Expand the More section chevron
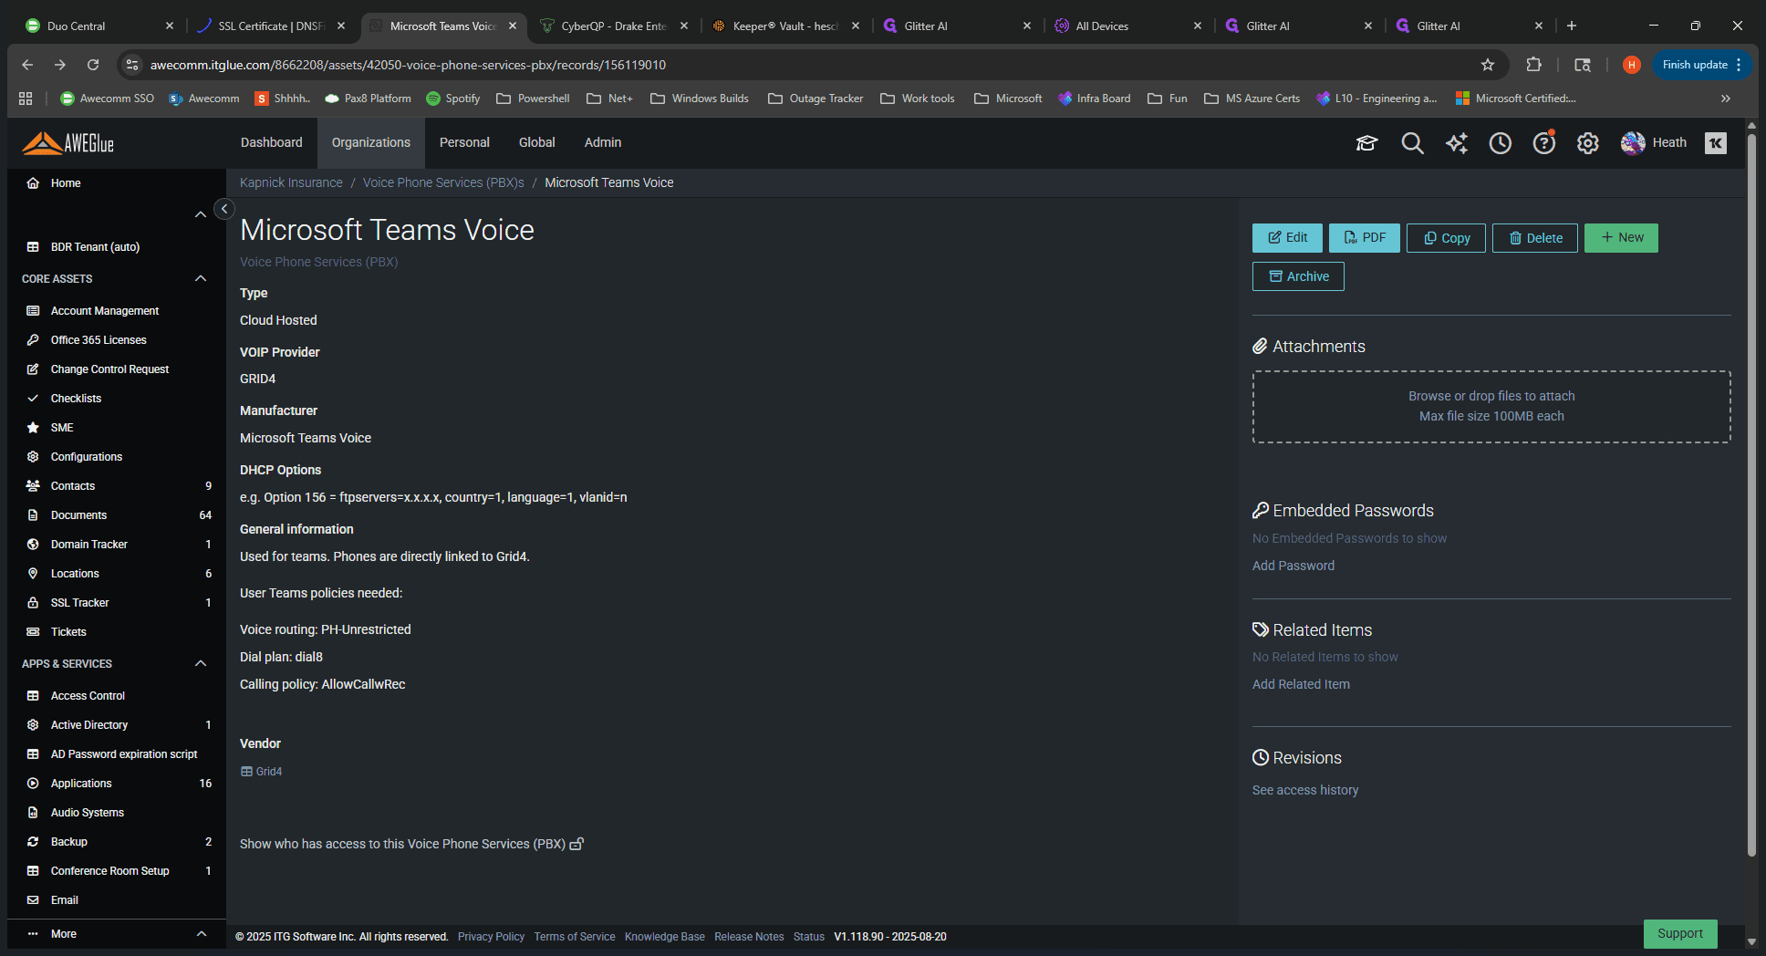The width and height of the screenshot is (1766, 956). (x=201, y=934)
